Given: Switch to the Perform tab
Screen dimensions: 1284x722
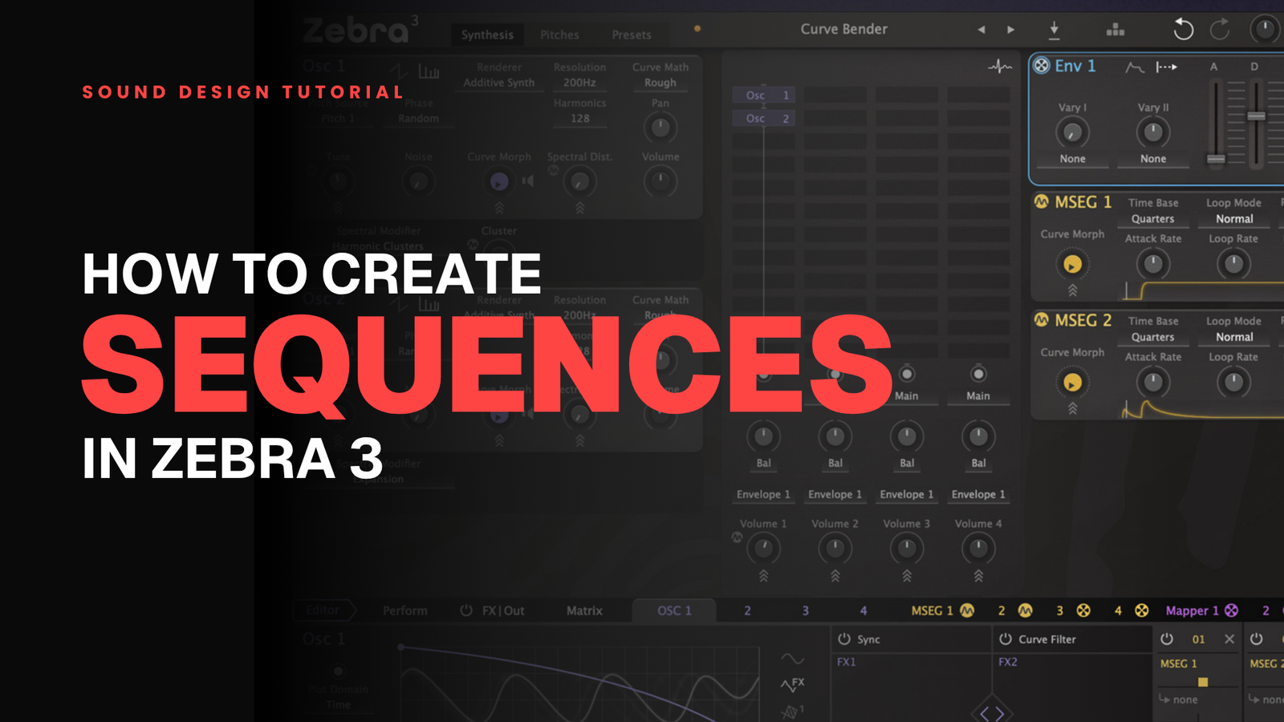Looking at the screenshot, I should pyautogui.click(x=405, y=610).
